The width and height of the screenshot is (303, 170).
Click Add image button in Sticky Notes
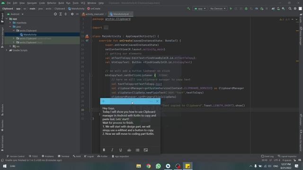[146, 150]
